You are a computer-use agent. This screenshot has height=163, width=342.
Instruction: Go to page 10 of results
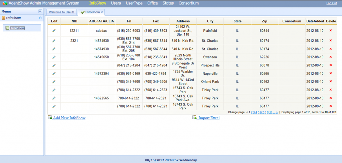pyautogui.click(x=271, y=112)
